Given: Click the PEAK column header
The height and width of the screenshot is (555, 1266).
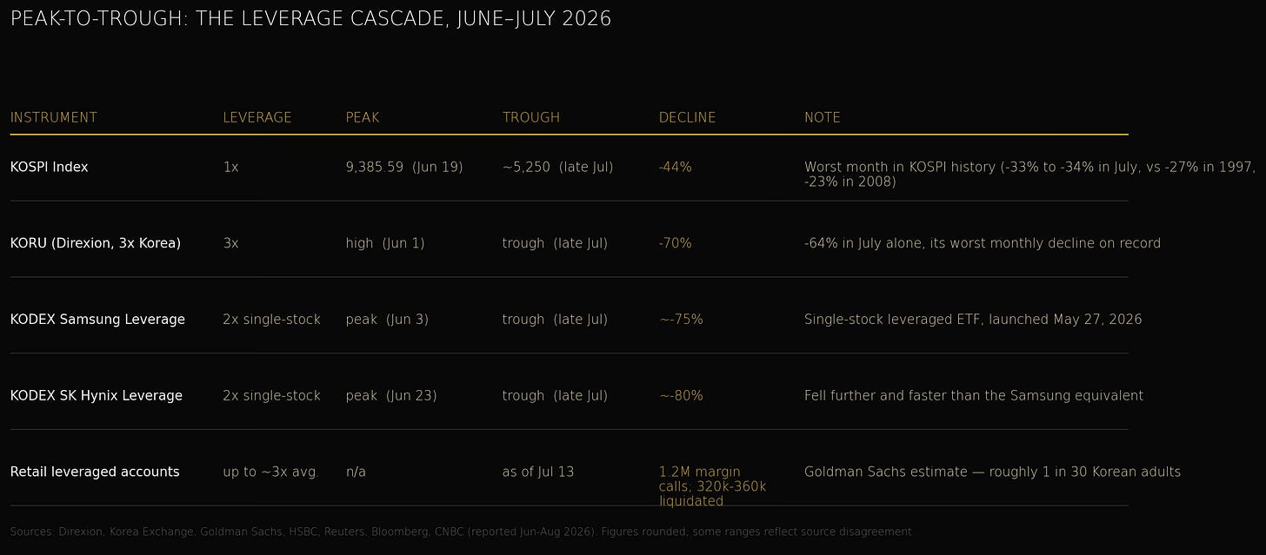Looking at the screenshot, I should pyautogui.click(x=363, y=117).
